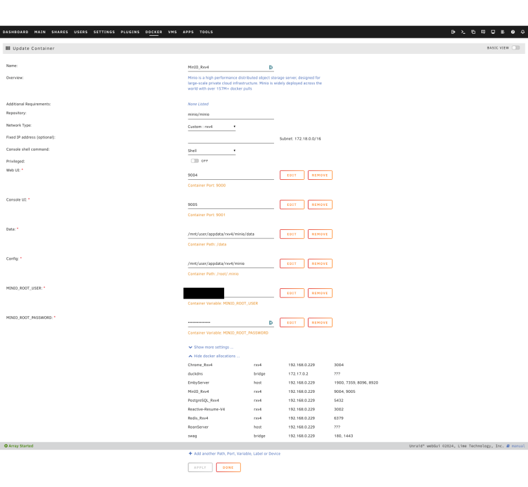Click Remove for the Data path
528x487 pixels.
pos(320,234)
